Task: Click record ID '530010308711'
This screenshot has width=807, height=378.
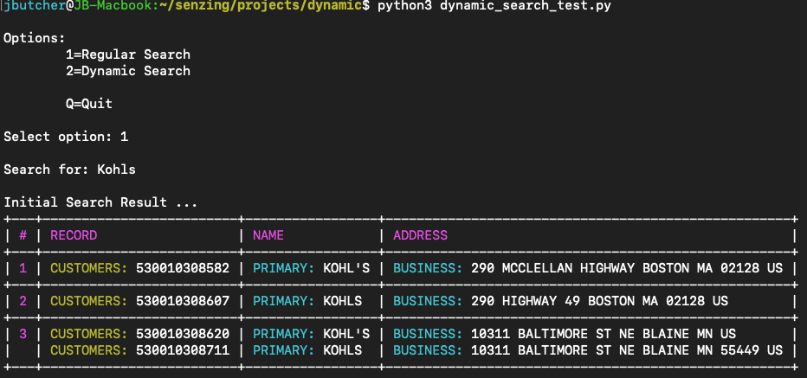Action: 183,350
